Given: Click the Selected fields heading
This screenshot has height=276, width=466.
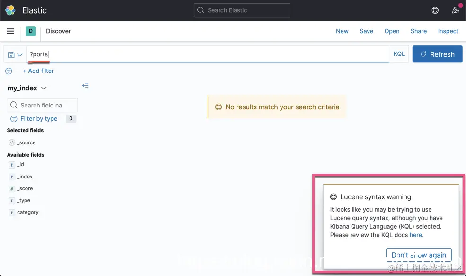Looking at the screenshot, I should coord(25,130).
